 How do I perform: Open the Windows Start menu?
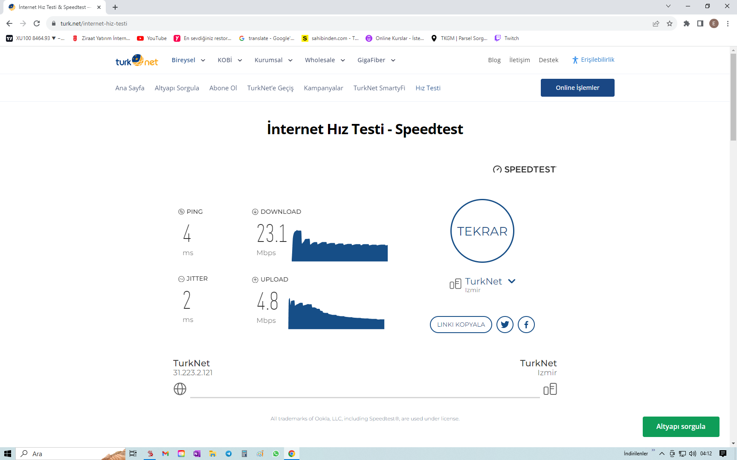coord(8,454)
